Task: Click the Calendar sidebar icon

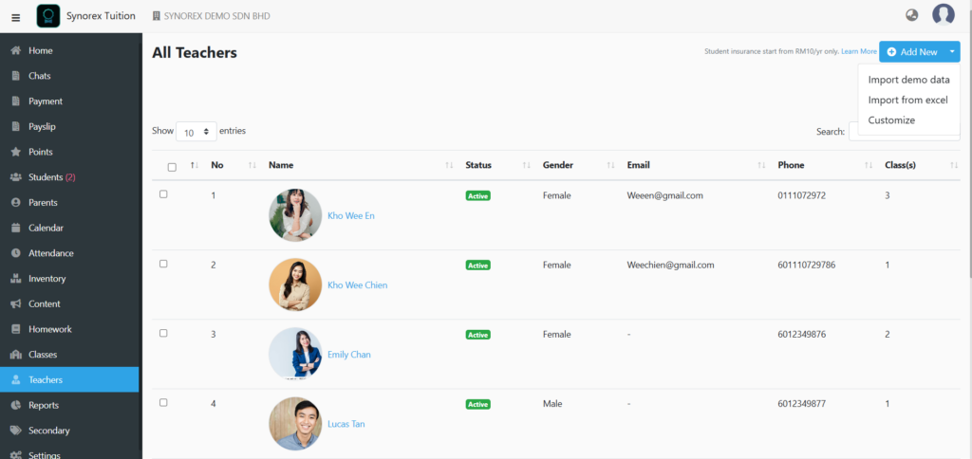Action: (16, 228)
